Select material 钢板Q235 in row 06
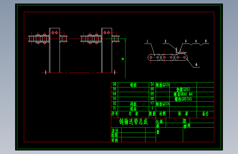Screen dimensions: 238x154 pyautogui.click(x=163, y=85)
